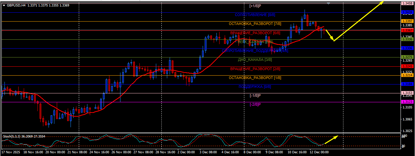
Task: Click the 1.3065 price scale value
Action: click(x=407, y=119)
